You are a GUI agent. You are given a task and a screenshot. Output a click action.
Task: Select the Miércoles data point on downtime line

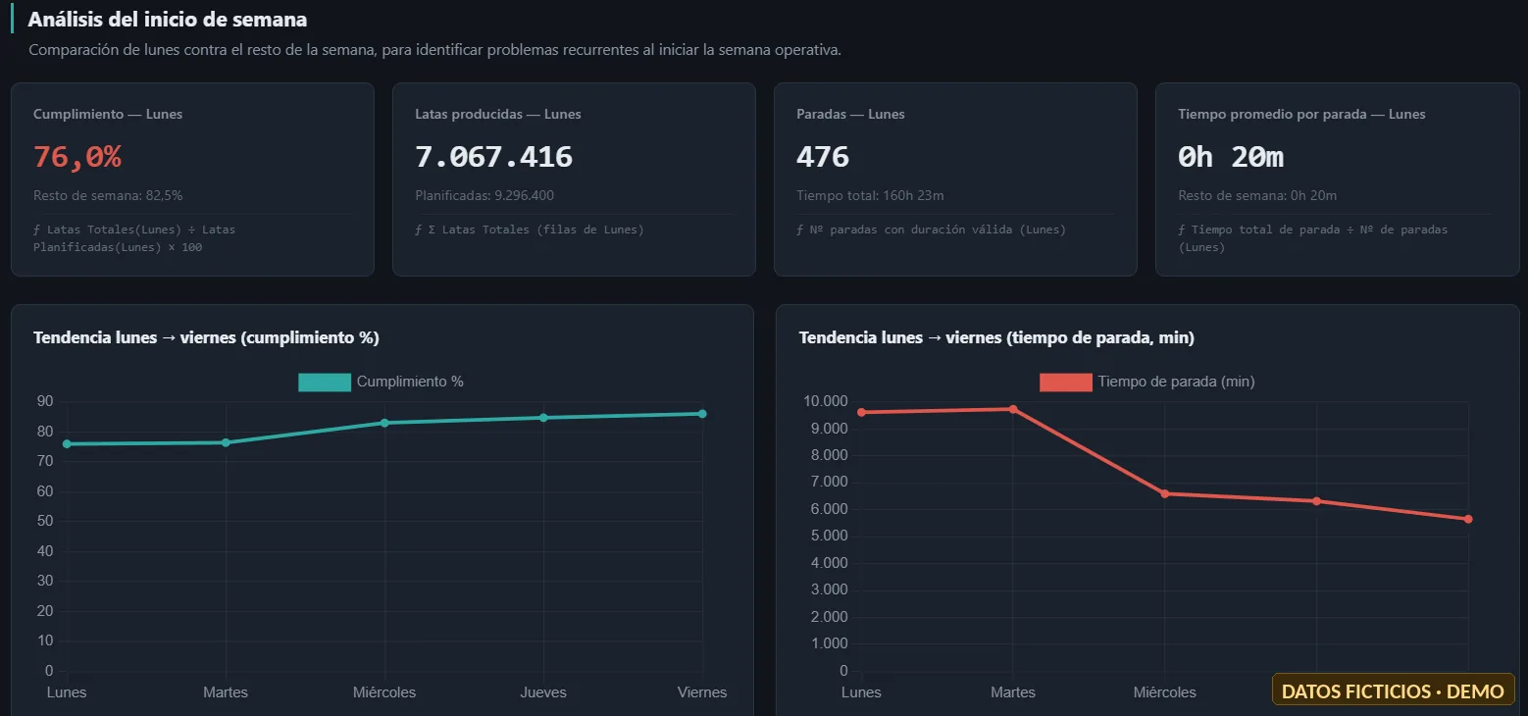1165,493
